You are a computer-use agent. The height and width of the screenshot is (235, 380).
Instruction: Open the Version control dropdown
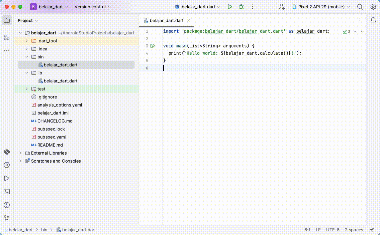(x=93, y=7)
